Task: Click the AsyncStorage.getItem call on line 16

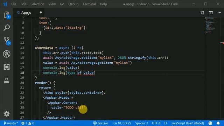Action: point(91,63)
